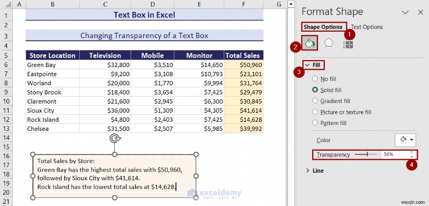Click the $39,992 Total Sales cell
Image resolution: width=429 pixels, height=206 pixels.
244,129
